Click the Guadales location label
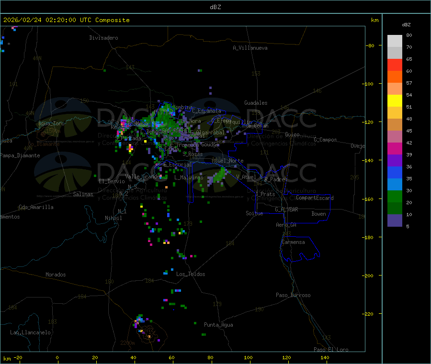431x364 pixels. (256, 103)
